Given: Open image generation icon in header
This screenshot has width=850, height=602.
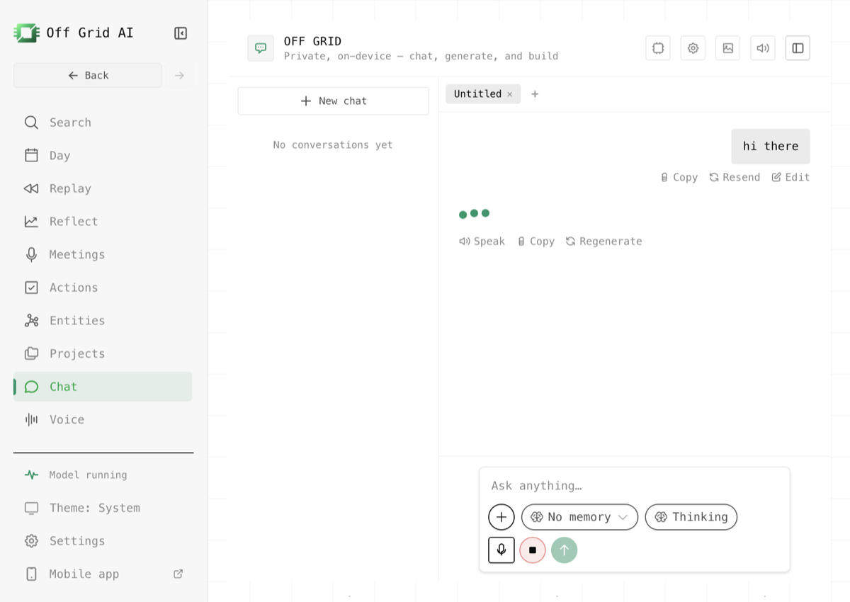Looking at the screenshot, I should 727,48.
